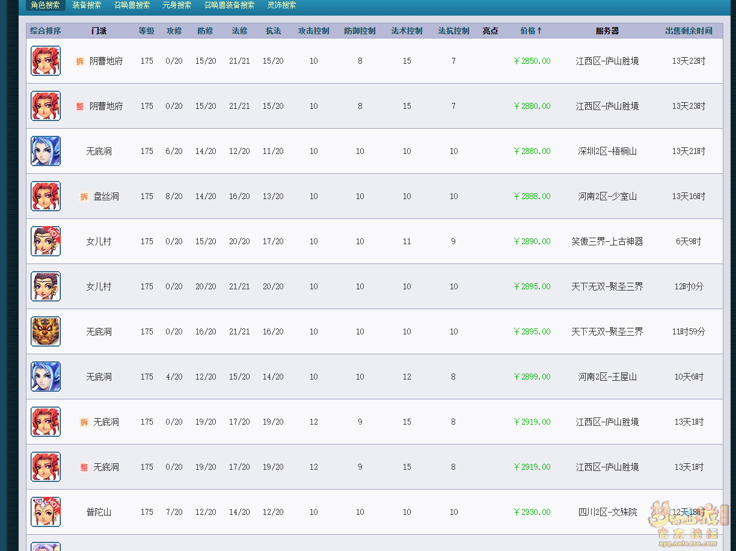The height and width of the screenshot is (551, 736).
Task: Click remaining time 10天6时
Action: 688,377
